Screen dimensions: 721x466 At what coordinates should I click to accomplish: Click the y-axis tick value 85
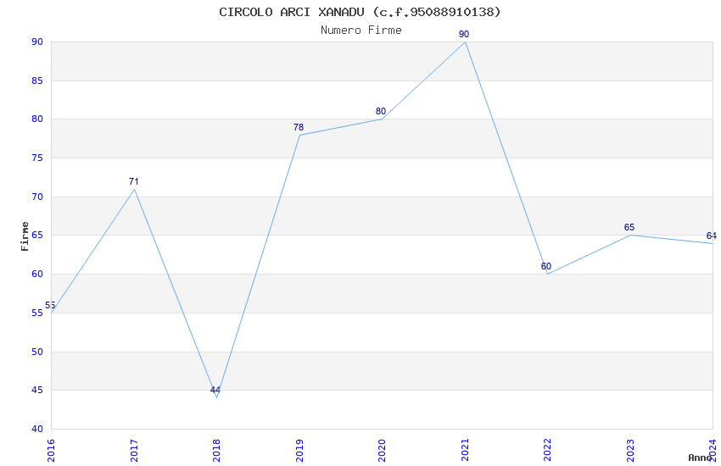click(37, 80)
